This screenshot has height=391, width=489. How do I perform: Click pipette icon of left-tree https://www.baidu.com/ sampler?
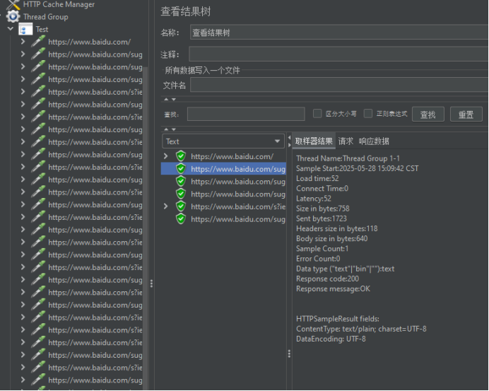(x=38, y=42)
